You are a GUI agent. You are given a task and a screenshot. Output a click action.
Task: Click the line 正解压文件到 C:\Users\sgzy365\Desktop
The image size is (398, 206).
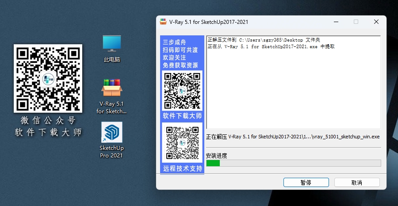[264, 40]
